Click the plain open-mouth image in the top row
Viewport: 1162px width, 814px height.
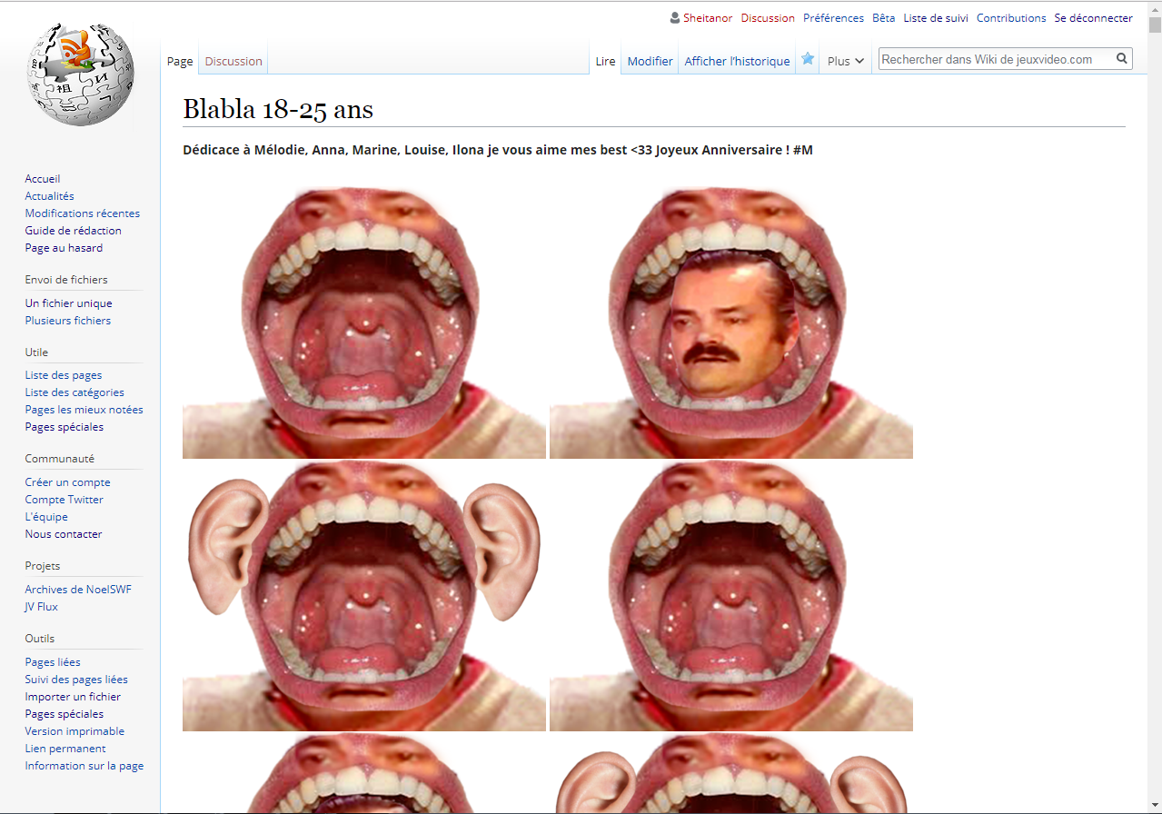pyautogui.click(x=364, y=323)
